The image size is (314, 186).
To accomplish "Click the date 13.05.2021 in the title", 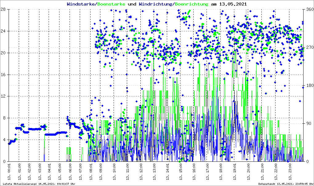I will (233, 4).
